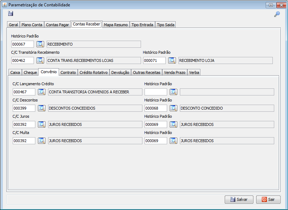288x210 pixels.
Task: Switch to the Tipo Saida tab
Action: [x=165, y=25]
